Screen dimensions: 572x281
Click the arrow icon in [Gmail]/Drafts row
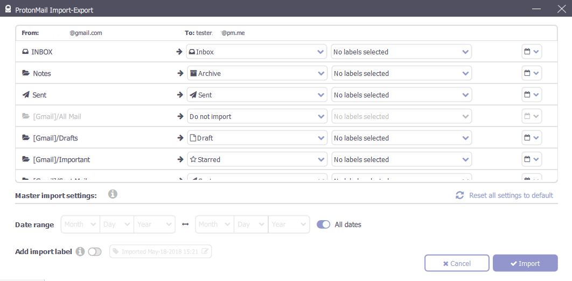[x=179, y=138]
